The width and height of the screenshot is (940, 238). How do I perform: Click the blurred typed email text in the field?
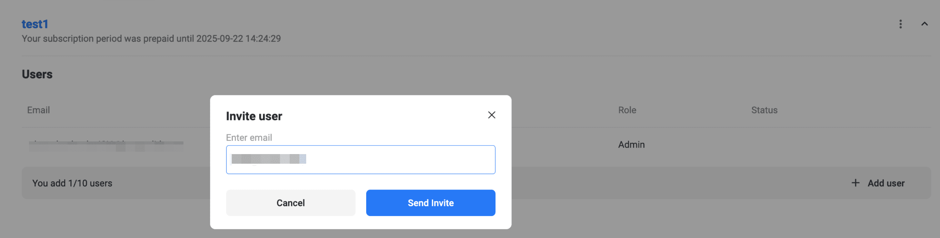268,159
